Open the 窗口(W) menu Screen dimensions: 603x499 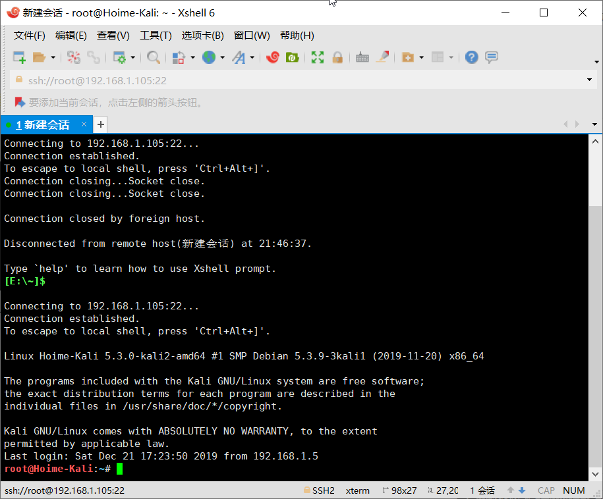[x=252, y=36]
